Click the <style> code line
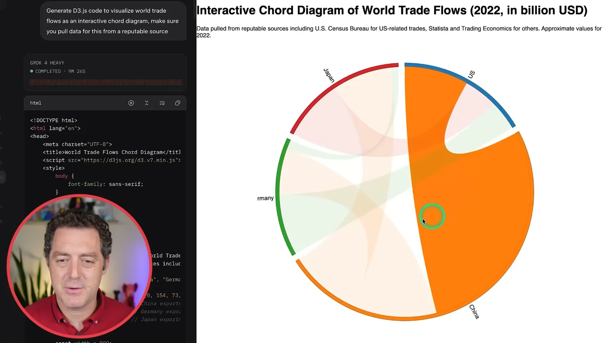Viewport: 611px width, 343px height. point(54,168)
